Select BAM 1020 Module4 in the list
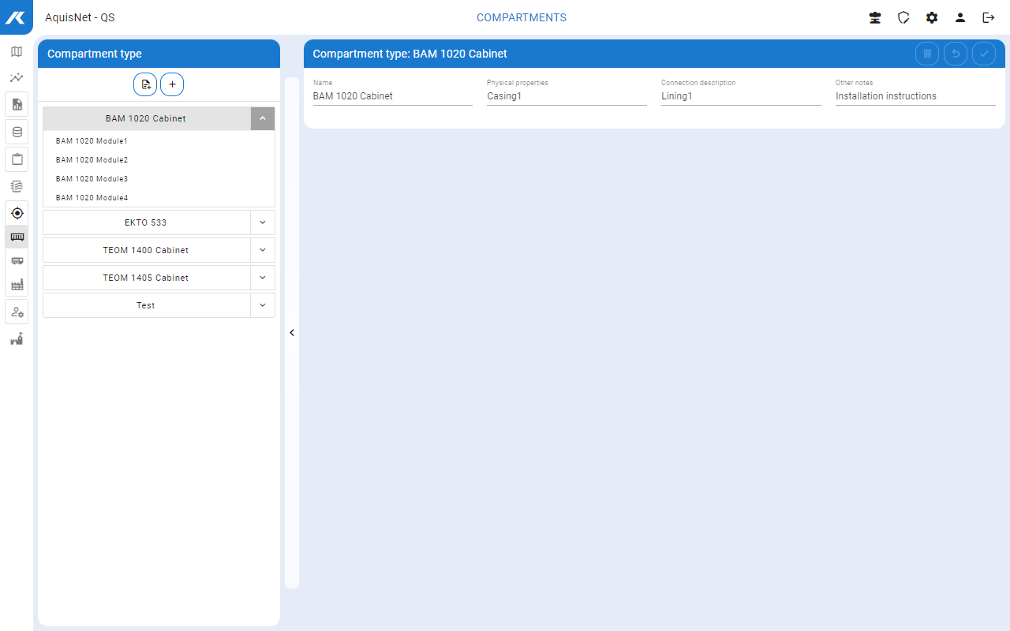 coord(92,198)
